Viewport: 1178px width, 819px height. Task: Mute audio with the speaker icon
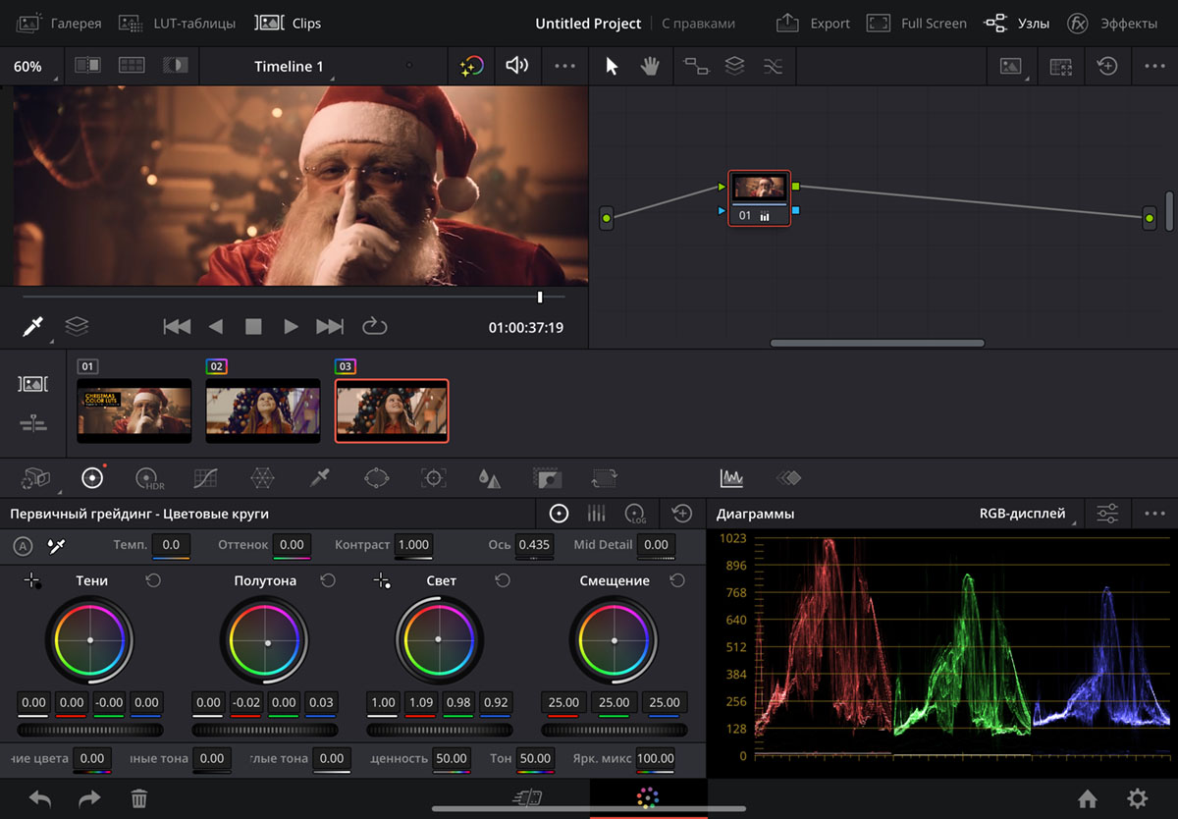click(516, 66)
